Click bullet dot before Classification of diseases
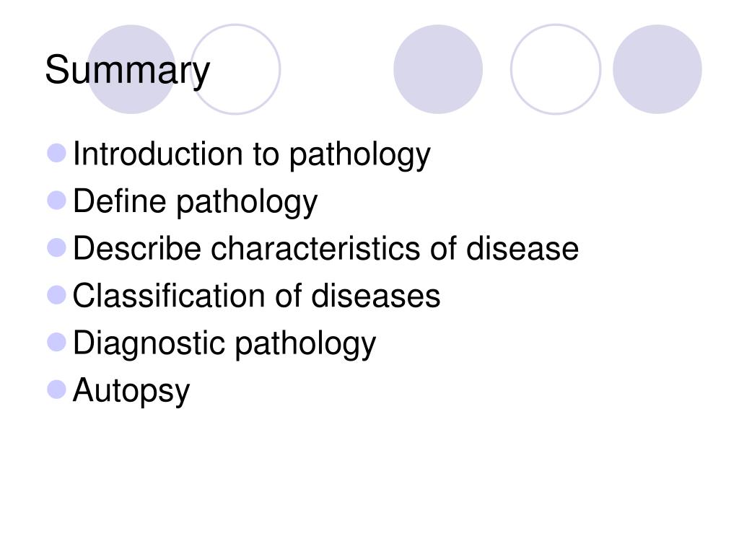The height and width of the screenshot is (554, 739). (x=56, y=295)
